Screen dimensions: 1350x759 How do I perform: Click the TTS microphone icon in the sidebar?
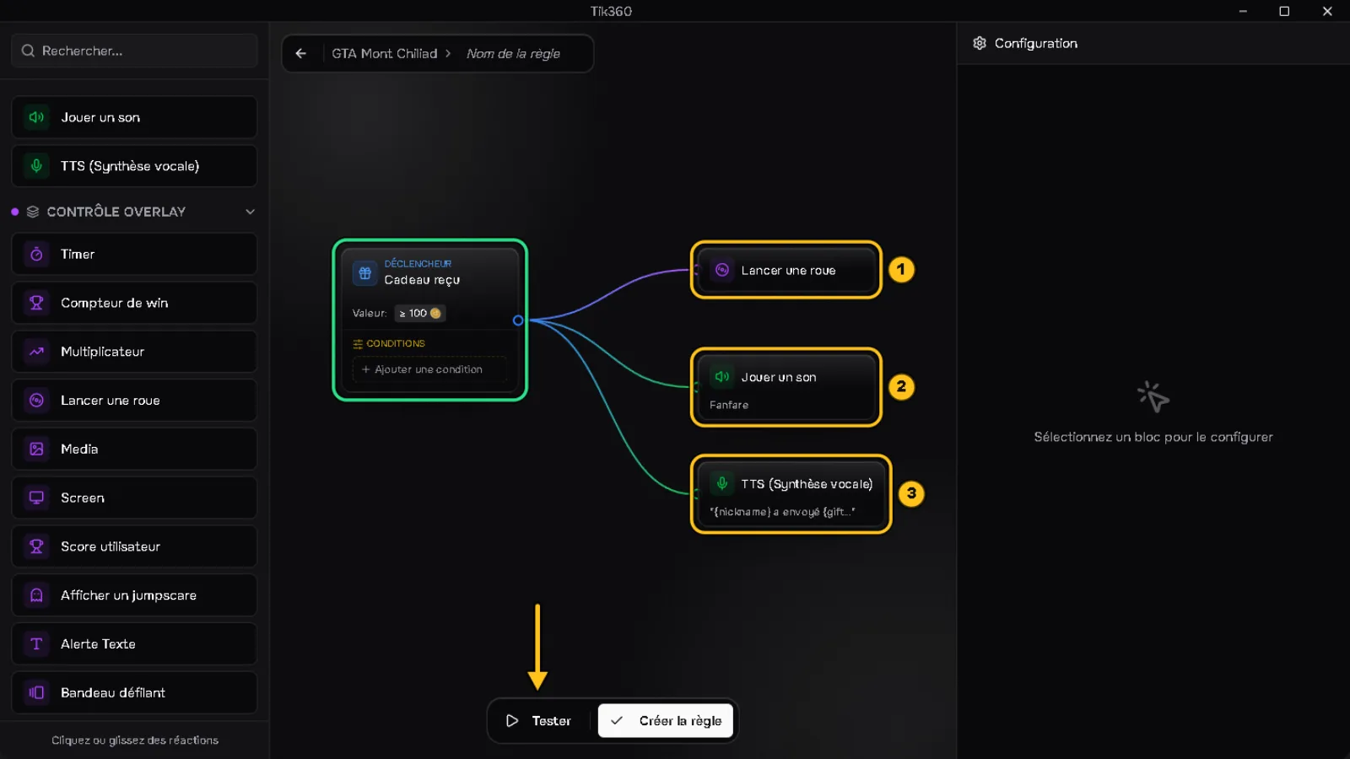coord(36,166)
